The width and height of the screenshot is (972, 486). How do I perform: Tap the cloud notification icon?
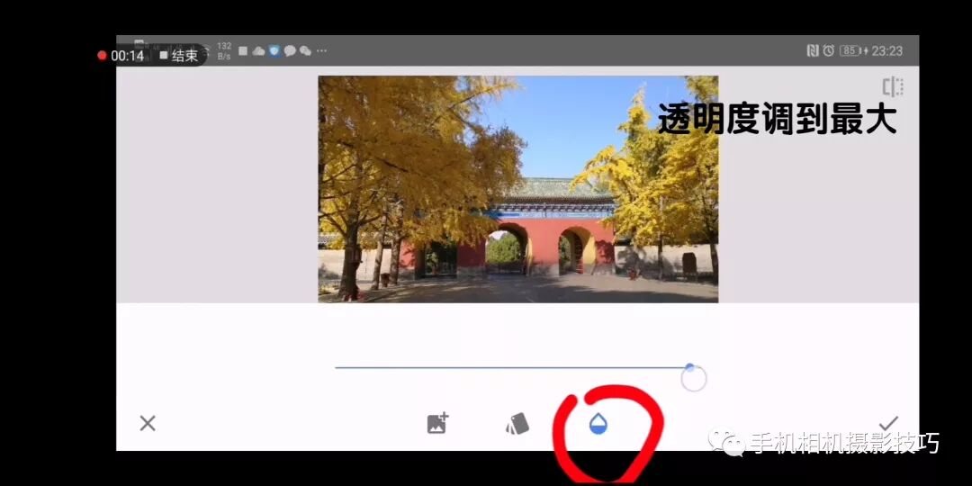pyautogui.click(x=258, y=50)
